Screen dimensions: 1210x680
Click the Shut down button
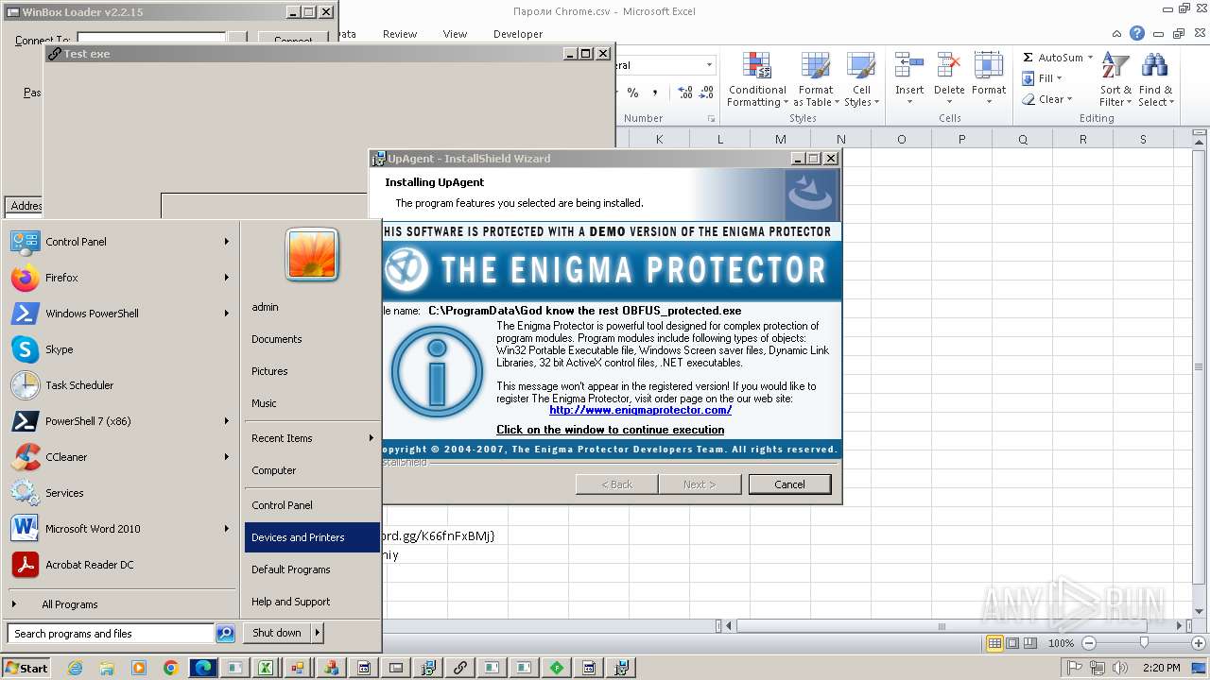277,633
